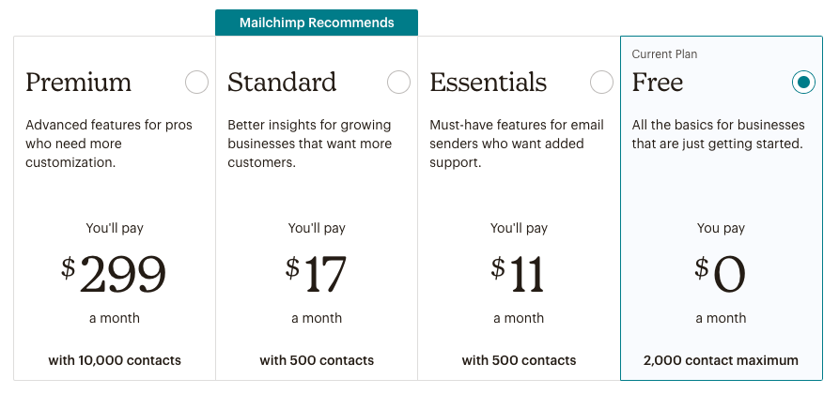Click the Mailchimp Recommends banner
The height and width of the screenshot is (394, 839).
[317, 23]
